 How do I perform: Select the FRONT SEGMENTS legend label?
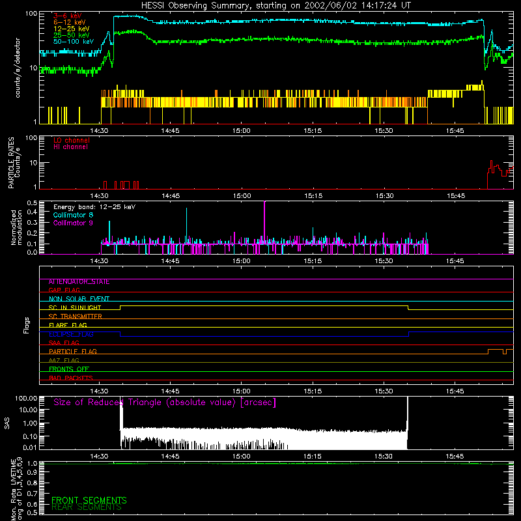coord(89,500)
